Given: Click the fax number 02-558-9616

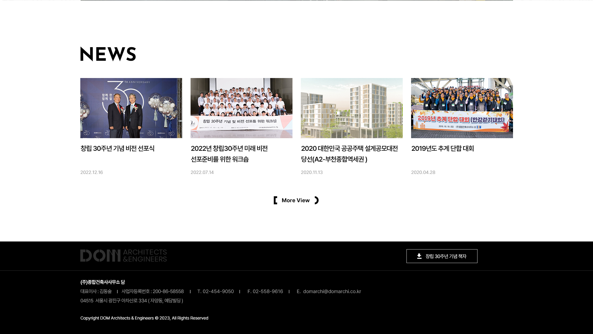Looking at the screenshot, I should click(x=267, y=291).
